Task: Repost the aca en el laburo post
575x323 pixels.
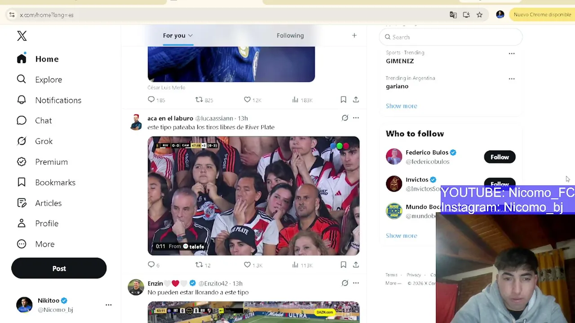Action: [x=199, y=265]
